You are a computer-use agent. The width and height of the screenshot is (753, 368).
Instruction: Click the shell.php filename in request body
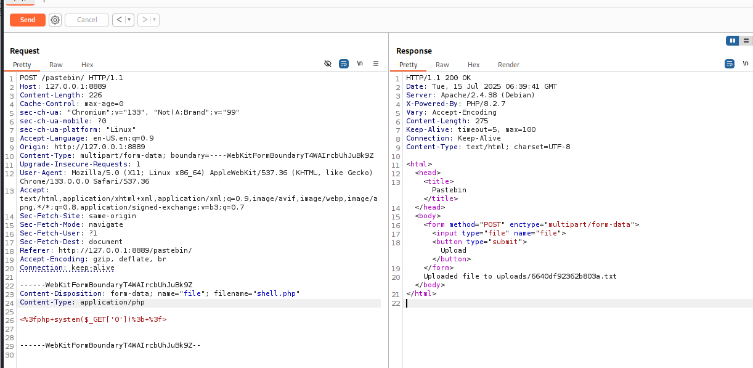[277, 293]
